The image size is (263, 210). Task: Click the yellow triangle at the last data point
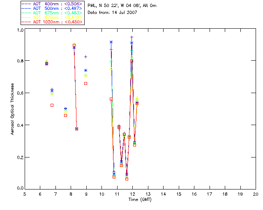tap(137, 98)
